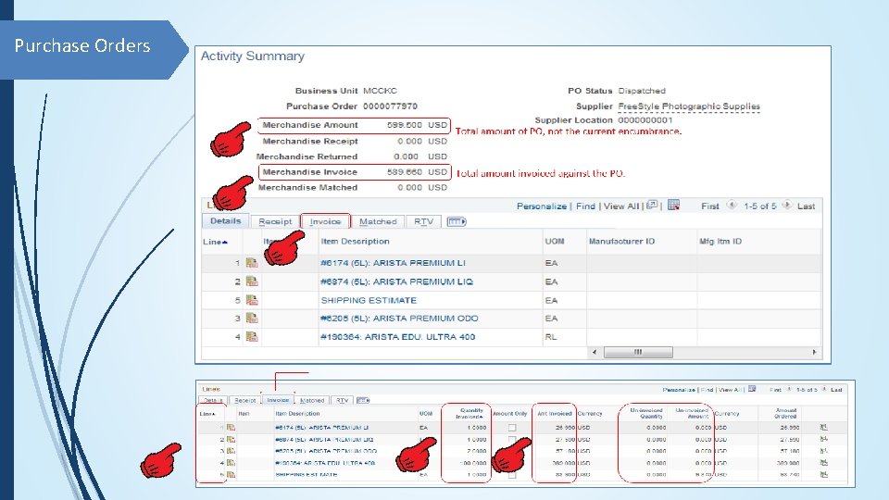This screenshot has width=889, height=500.
Task: Click previous-row arrow next to First in Activity Summary
Action: coord(732,206)
